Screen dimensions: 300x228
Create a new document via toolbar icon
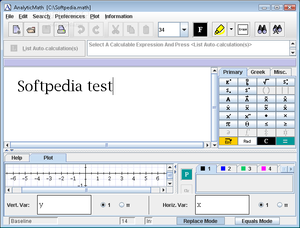pyautogui.click(x=16, y=30)
